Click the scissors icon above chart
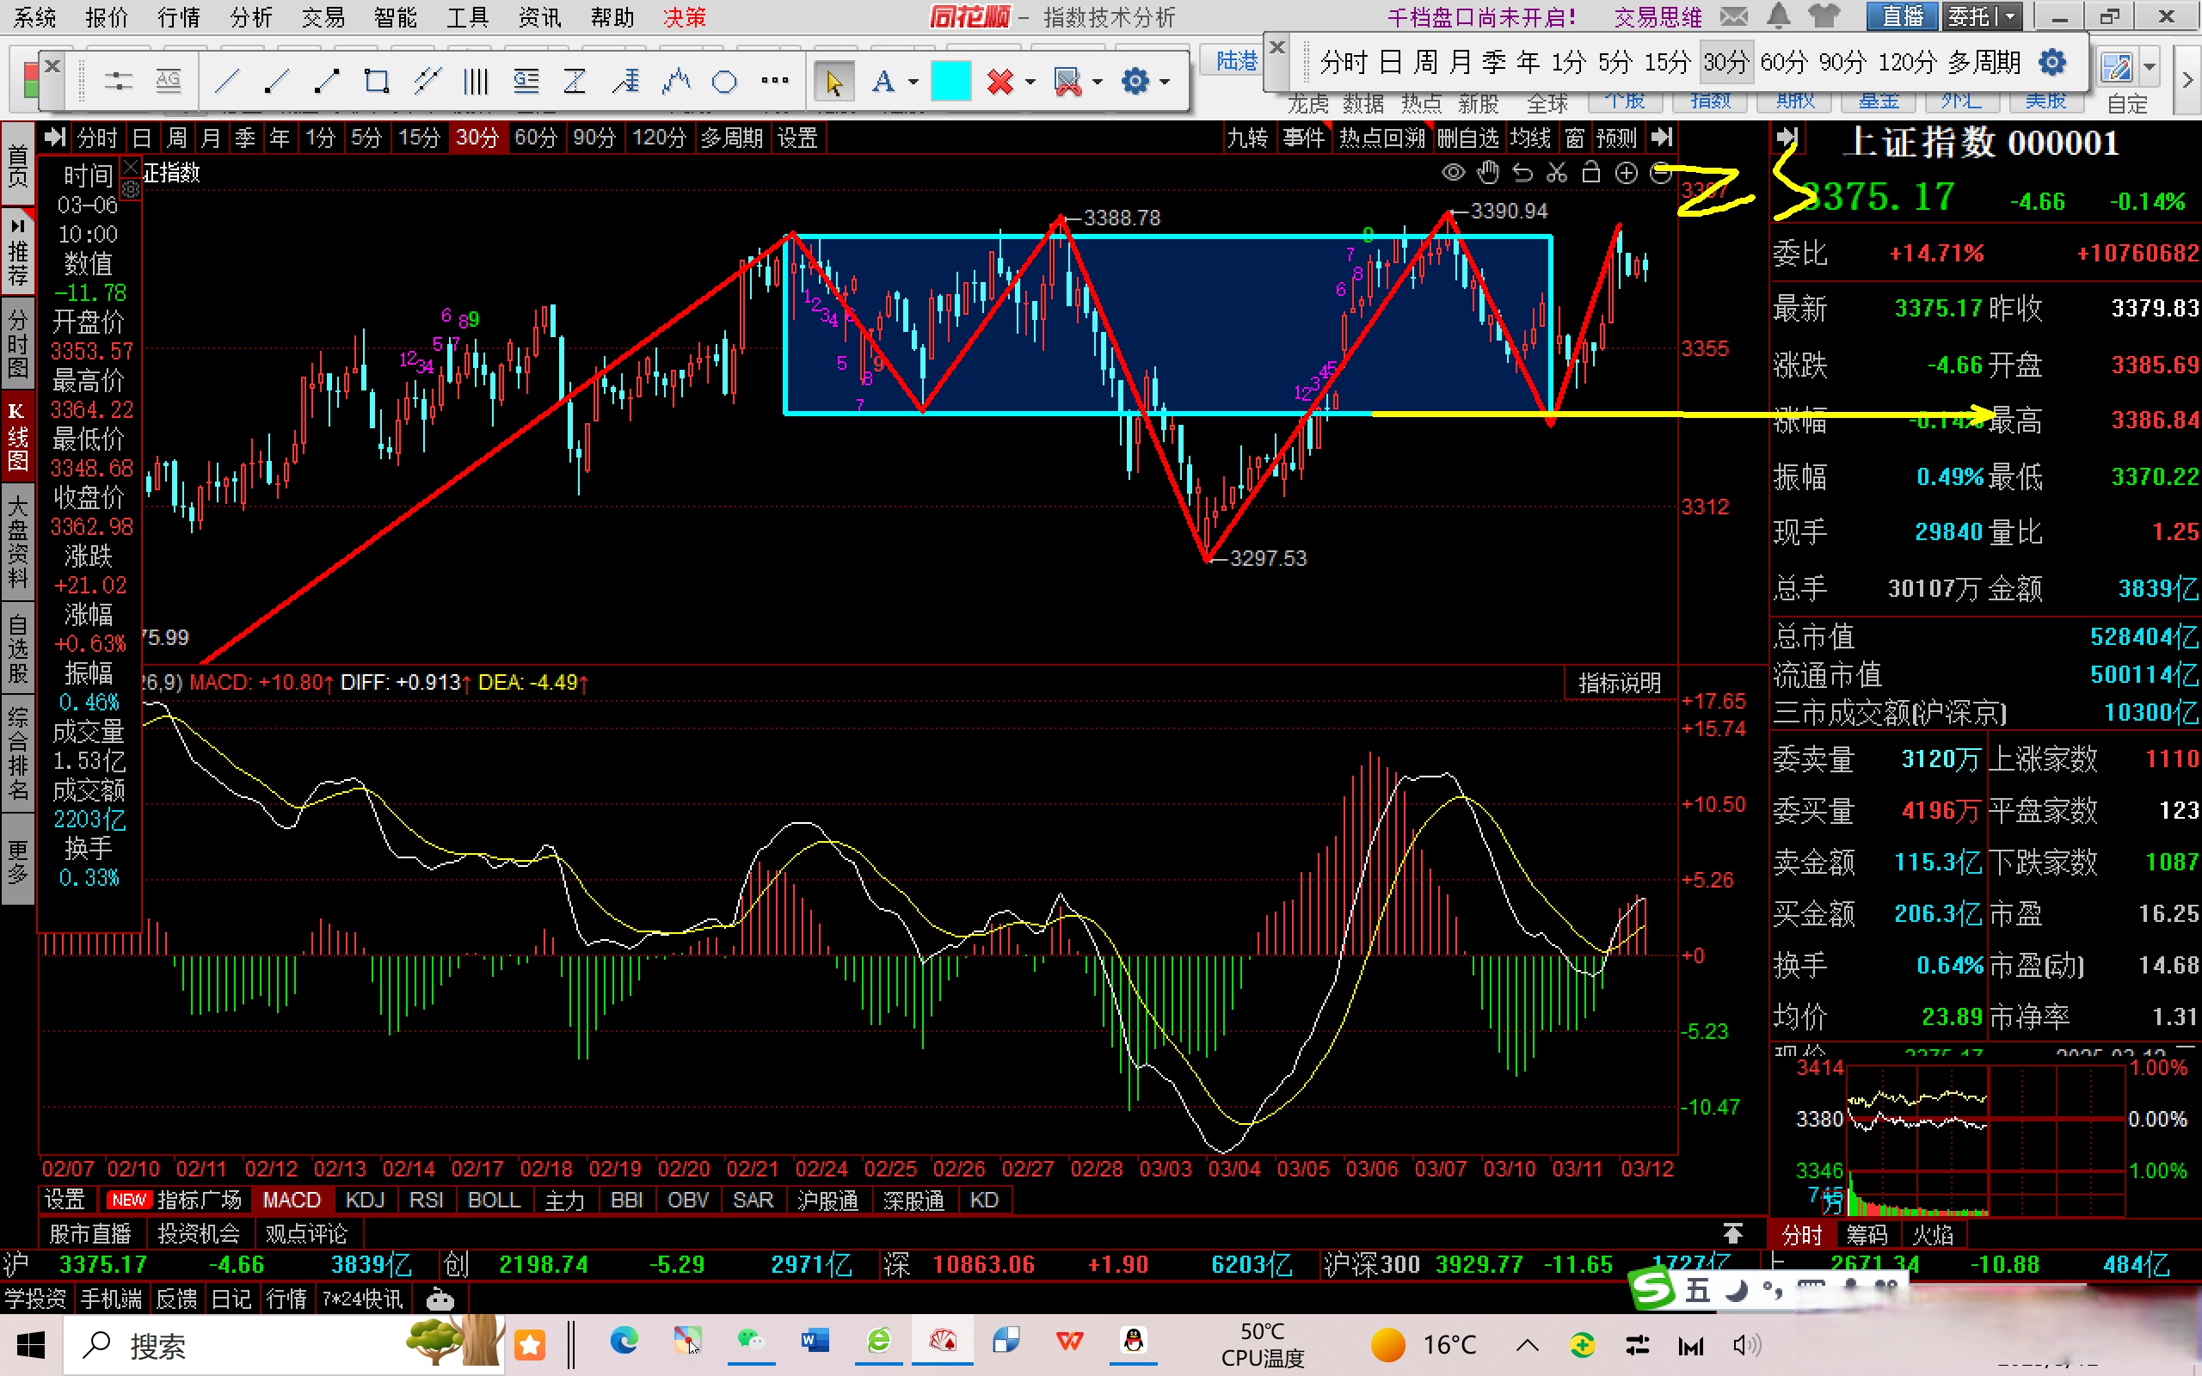Image resolution: width=2202 pixels, height=1376 pixels. pos(1557,173)
